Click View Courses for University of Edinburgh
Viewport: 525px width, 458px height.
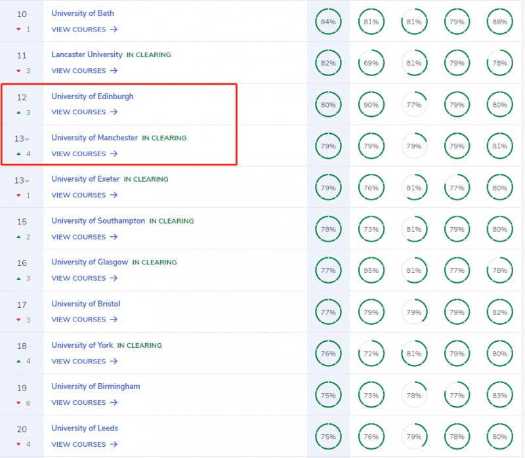(85, 112)
